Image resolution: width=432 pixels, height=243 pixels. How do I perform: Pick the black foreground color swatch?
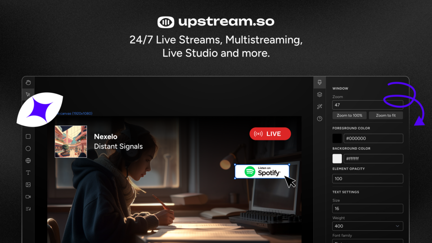[337, 138]
